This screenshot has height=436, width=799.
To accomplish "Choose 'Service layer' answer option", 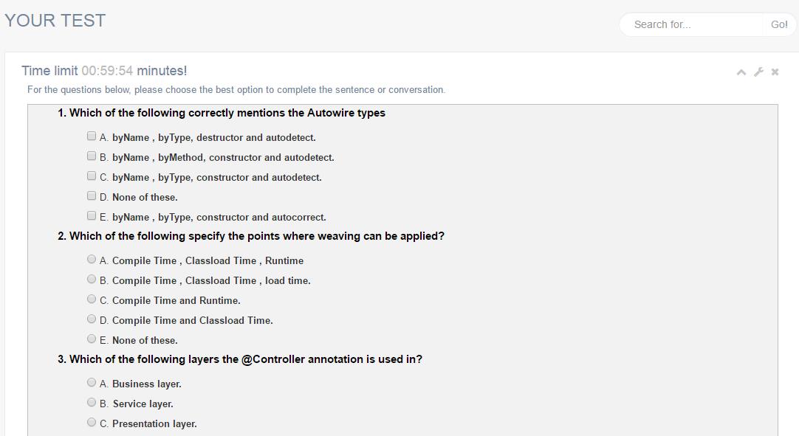I will tap(92, 403).
